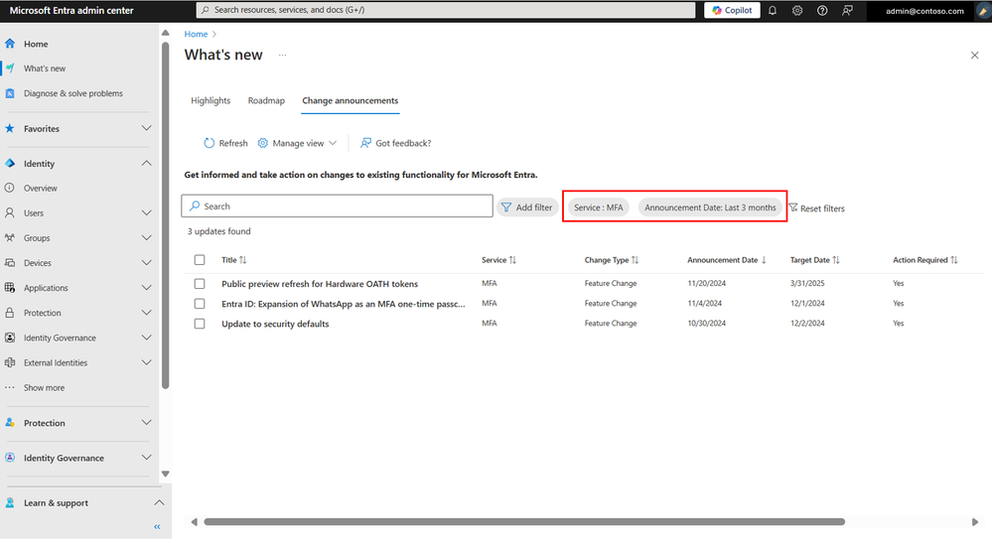Close the What's new pane
This screenshot has height=549, width=992.
974,55
